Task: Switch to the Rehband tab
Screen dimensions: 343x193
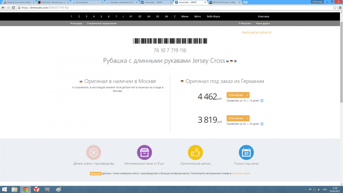Action: (53, 2)
